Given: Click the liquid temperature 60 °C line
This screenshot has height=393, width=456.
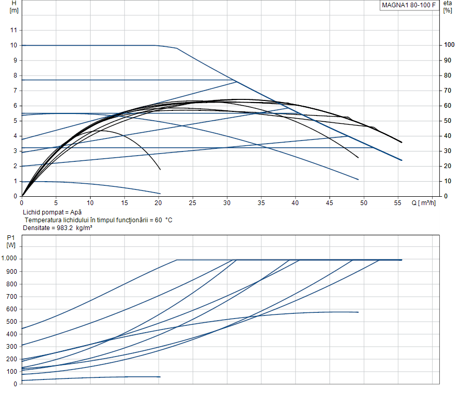Looking at the screenshot, I should coord(98,220).
